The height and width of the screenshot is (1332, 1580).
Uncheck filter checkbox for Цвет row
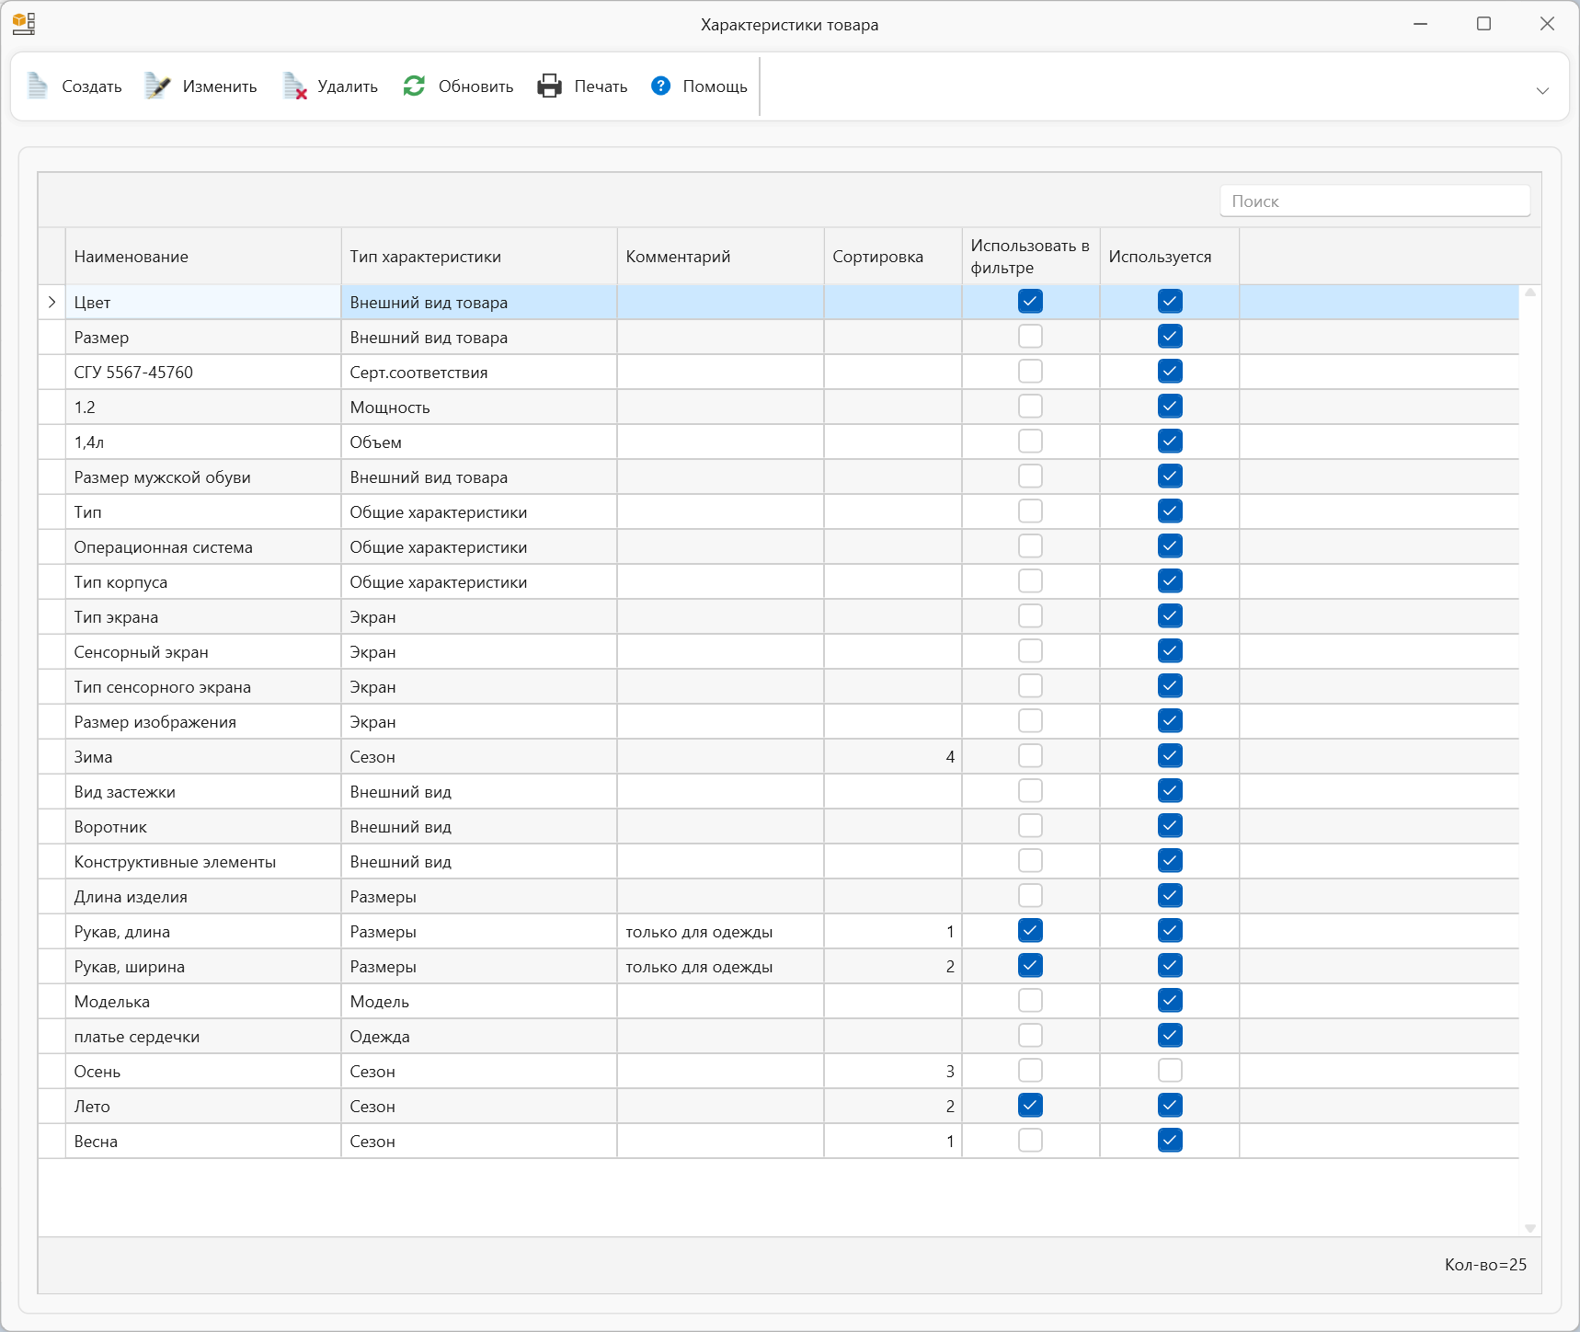click(x=1030, y=302)
